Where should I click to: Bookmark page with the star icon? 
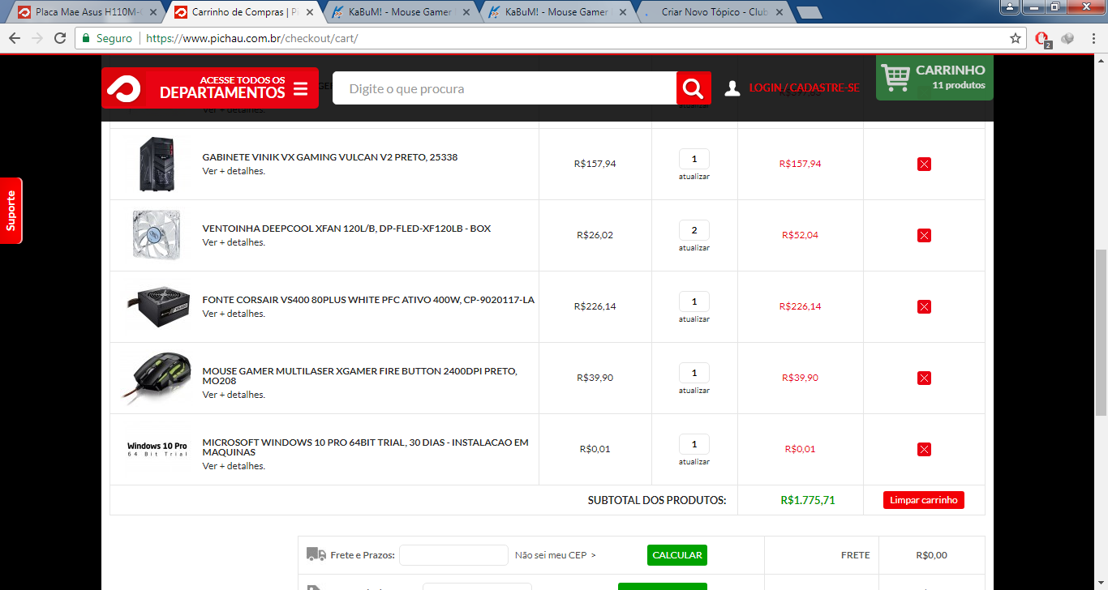(1015, 38)
